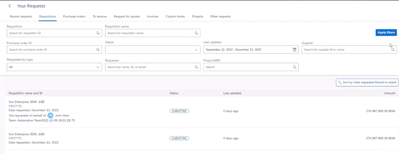This screenshot has width=399, height=154.
Task: Open the Requested-by type dropdown
Action: [x=55, y=67]
